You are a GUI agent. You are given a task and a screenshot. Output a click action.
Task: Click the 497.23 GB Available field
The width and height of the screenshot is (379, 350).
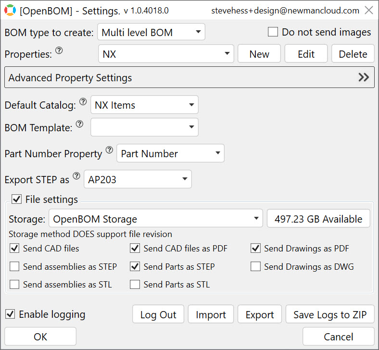click(x=318, y=218)
